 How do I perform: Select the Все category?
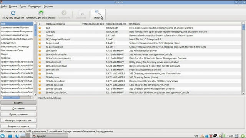17,24
